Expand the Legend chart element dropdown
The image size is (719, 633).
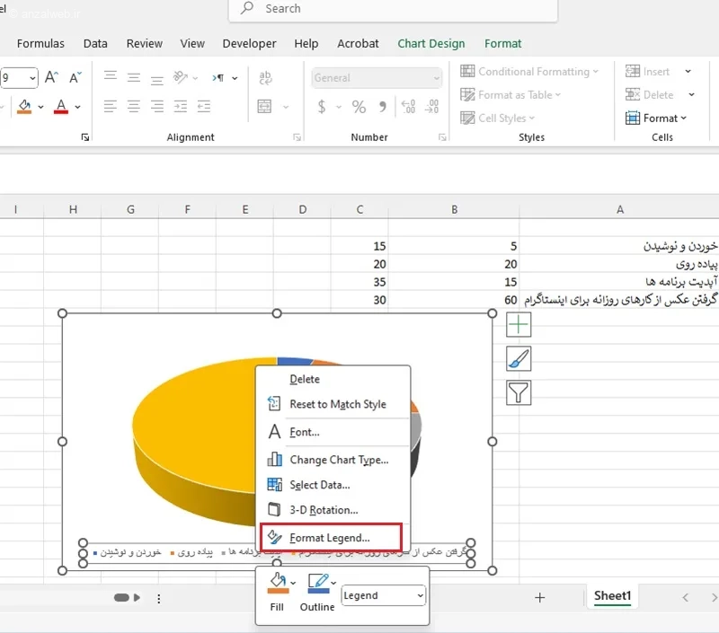pyautogui.click(x=420, y=595)
